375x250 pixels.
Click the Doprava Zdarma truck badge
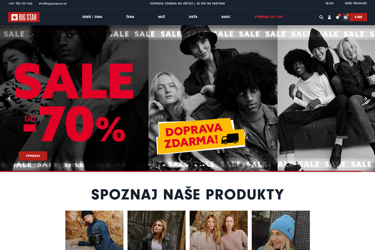pyautogui.click(x=201, y=135)
